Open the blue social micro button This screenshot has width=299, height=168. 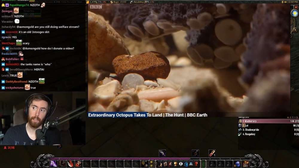[x=186, y=164]
